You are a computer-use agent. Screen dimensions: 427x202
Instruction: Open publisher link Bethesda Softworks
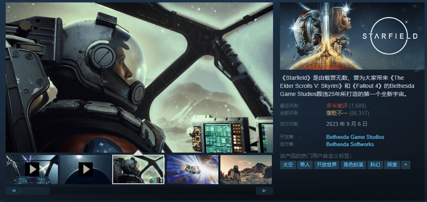(350, 145)
